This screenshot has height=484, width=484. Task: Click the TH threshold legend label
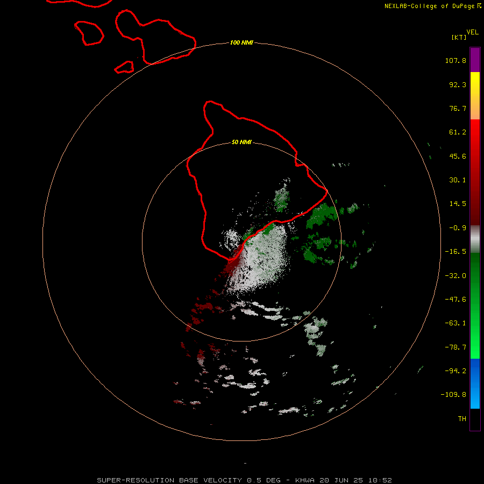[x=462, y=418]
